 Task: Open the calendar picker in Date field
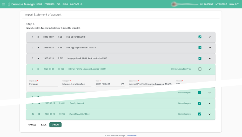[123, 84]
